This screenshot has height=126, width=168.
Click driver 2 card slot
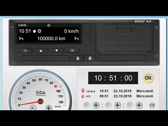(122, 58)
